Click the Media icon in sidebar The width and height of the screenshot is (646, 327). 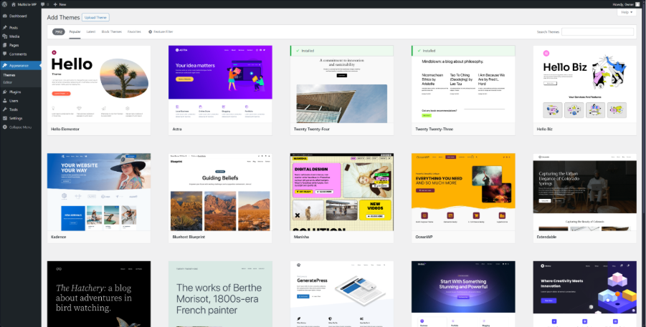4,36
